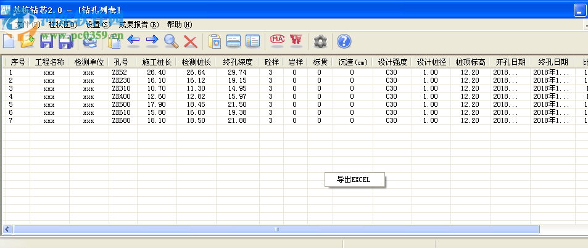Click the blue question mark help icon

pyautogui.click(x=344, y=41)
